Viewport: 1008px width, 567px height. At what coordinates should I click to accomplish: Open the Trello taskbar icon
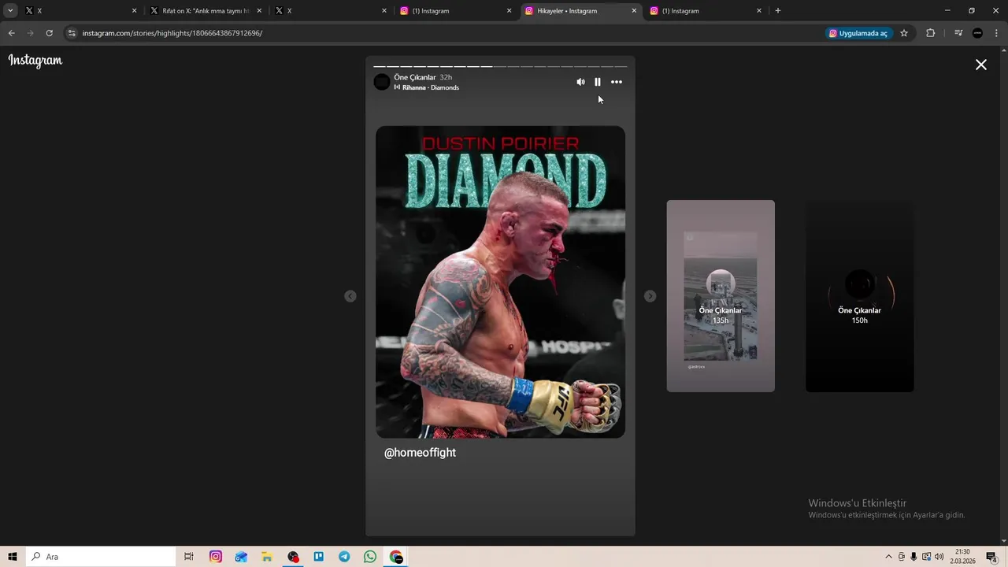pos(319,557)
